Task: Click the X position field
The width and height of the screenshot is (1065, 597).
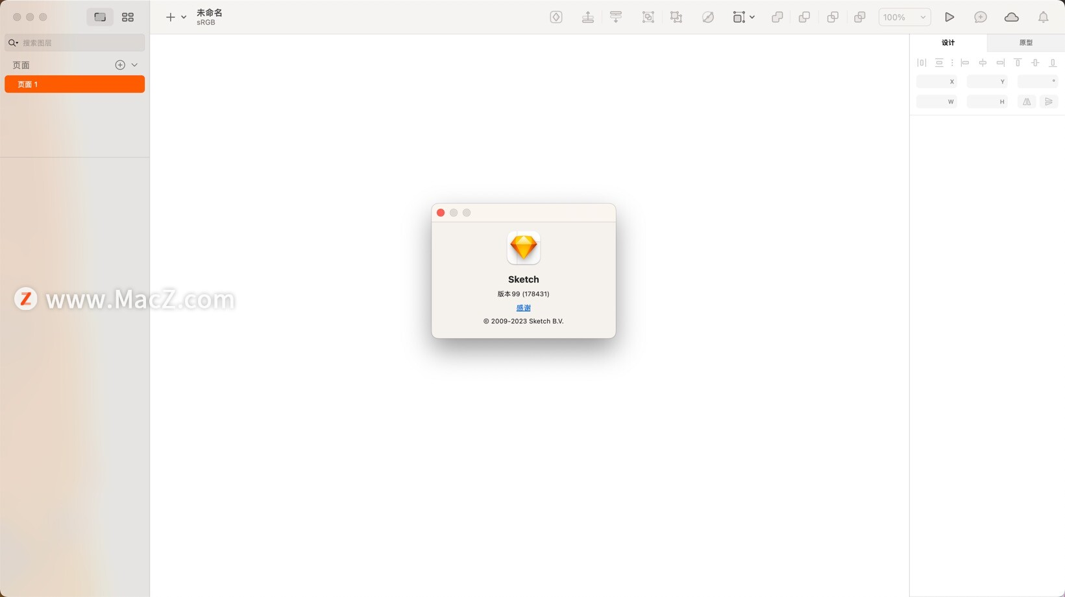Action: [936, 82]
